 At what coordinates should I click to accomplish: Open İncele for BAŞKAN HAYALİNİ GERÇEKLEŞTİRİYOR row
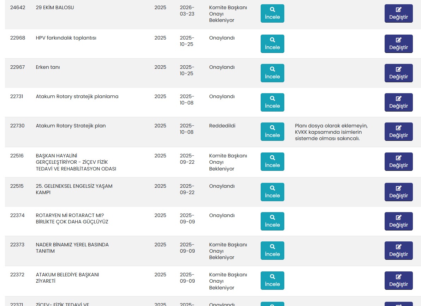point(272,162)
